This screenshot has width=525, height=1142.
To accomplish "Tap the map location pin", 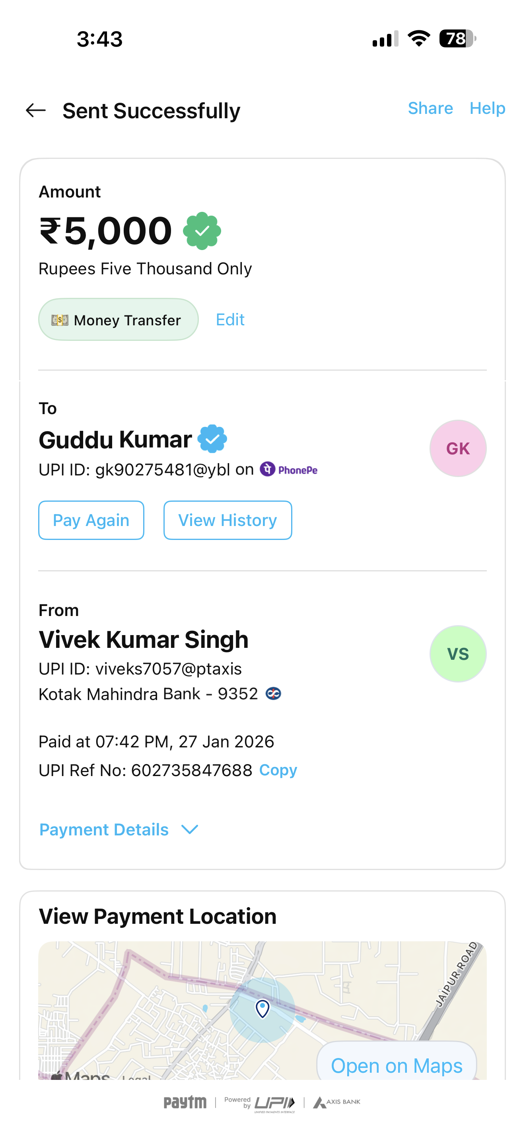I will pos(262,1009).
